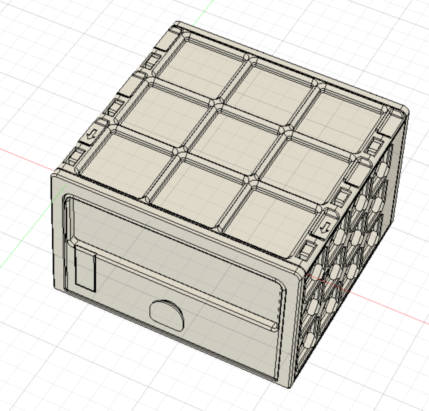Click the arrow marking near the honeycomb side

click(x=326, y=228)
